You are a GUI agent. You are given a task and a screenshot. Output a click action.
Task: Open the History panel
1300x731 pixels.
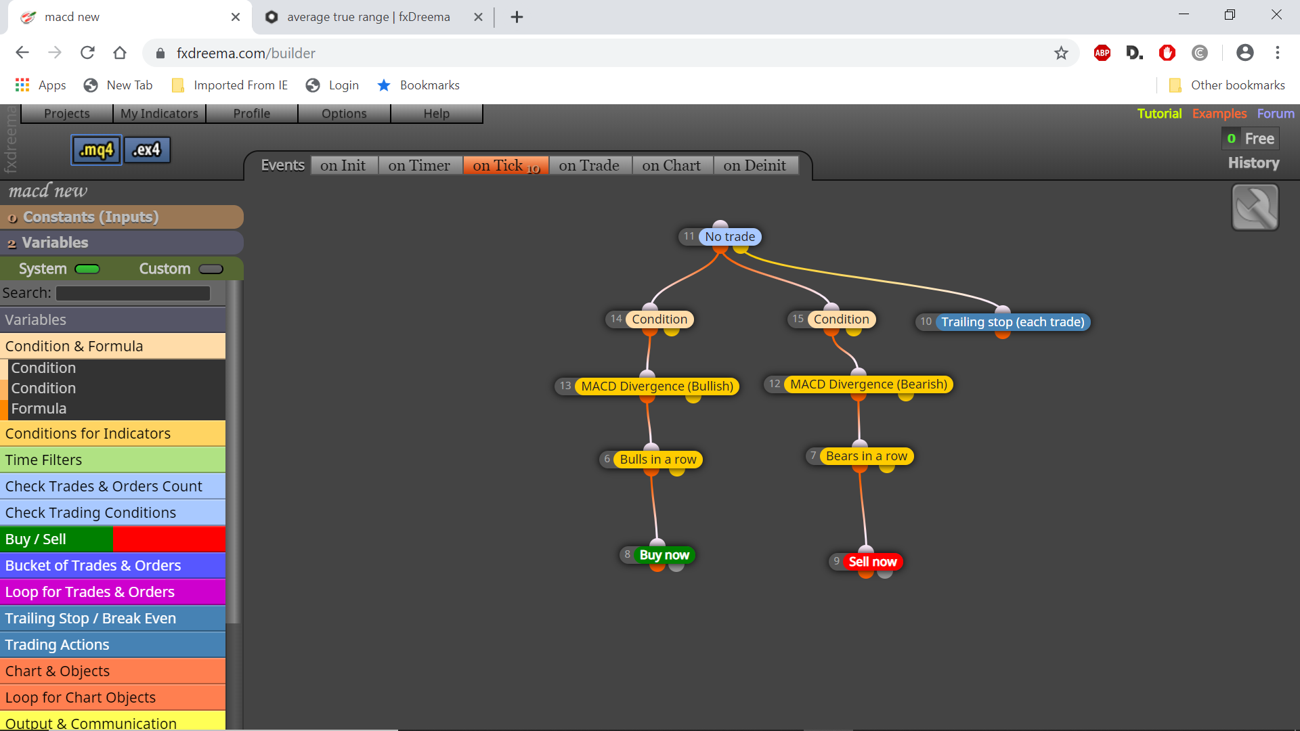point(1254,163)
